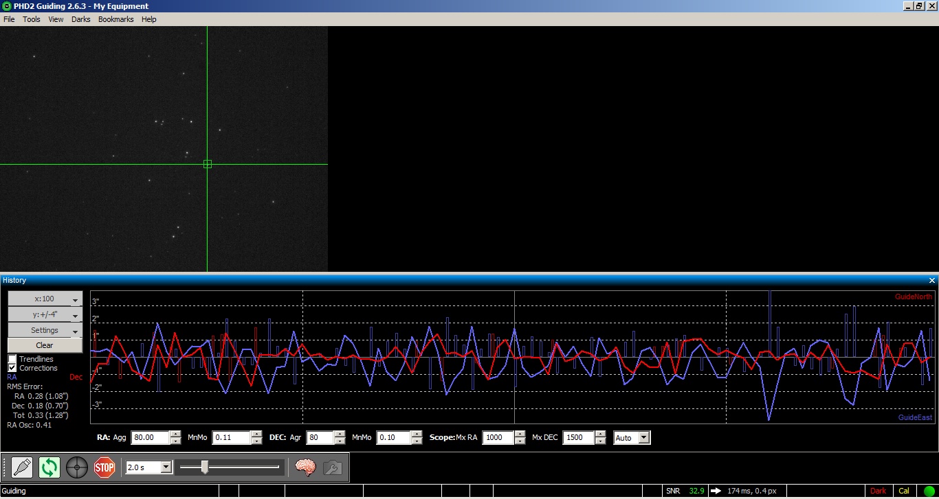Enable the Trendlines checkbox
Viewport: 939px width, 499px height.
click(x=12, y=359)
